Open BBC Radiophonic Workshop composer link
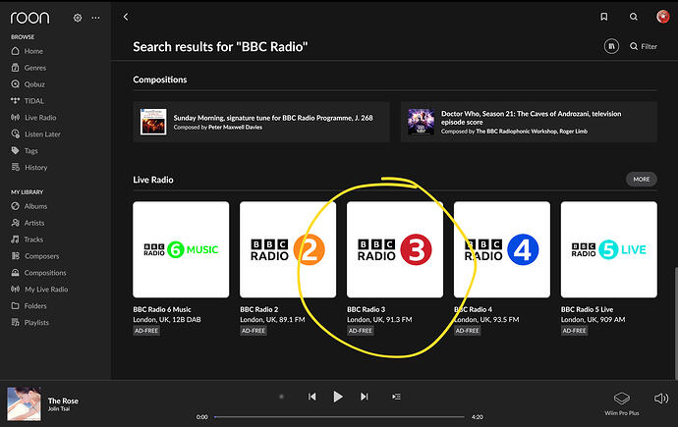 [516, 132]
